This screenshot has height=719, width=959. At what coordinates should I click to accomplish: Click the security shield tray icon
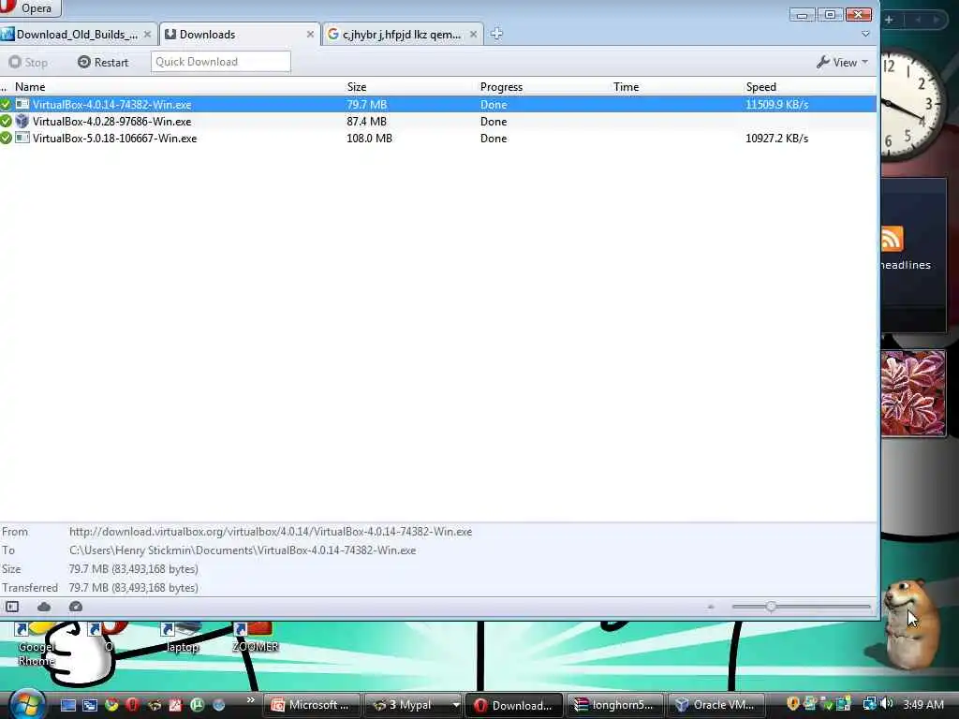[792, 704]
